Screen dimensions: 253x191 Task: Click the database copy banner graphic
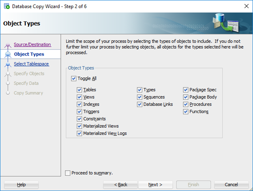[x=227, y=24]
